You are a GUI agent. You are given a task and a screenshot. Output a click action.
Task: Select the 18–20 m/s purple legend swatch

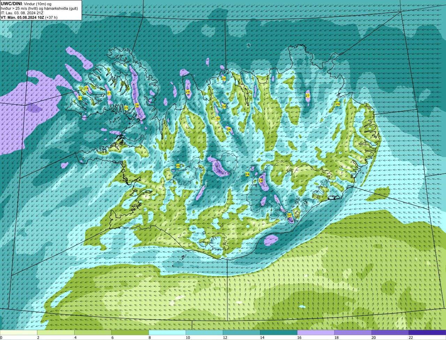pyautogui.click(x=353, y=332)
